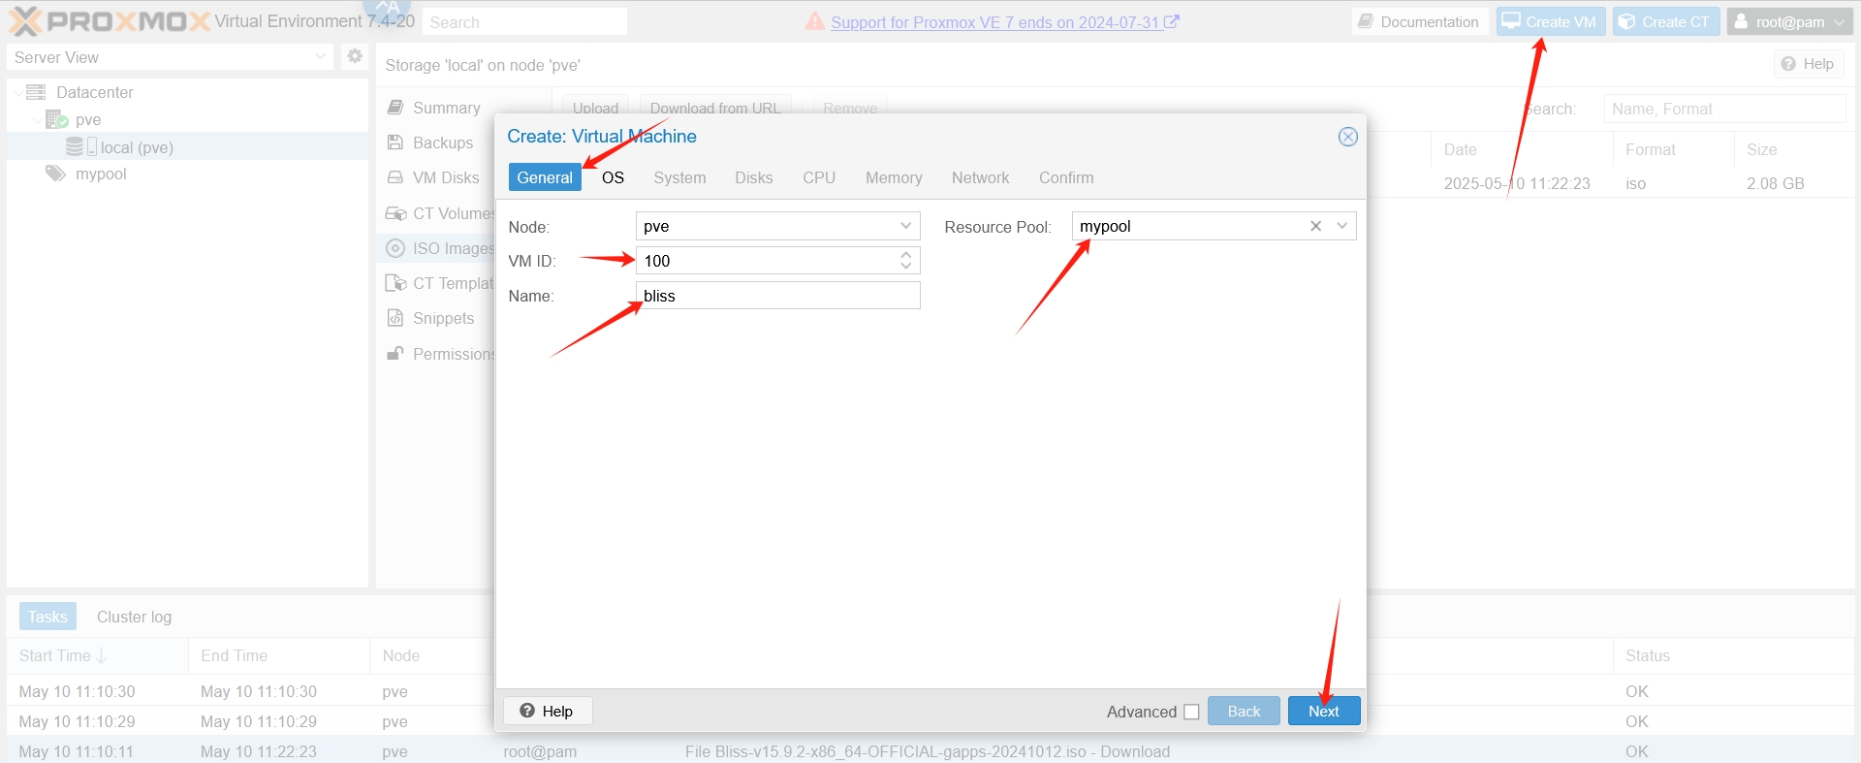Open VM Disks via its drive icon
This screenshot has height=763, width=1861.
[x=395, y=177]
